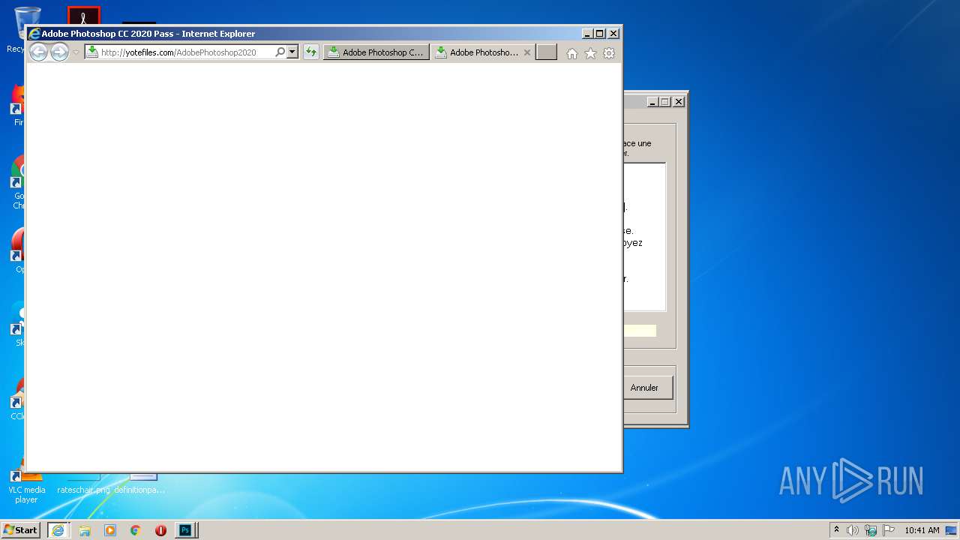Screen dimensions: 960x540
Task: Minimize the background installer window
Action: coord(652,102)
